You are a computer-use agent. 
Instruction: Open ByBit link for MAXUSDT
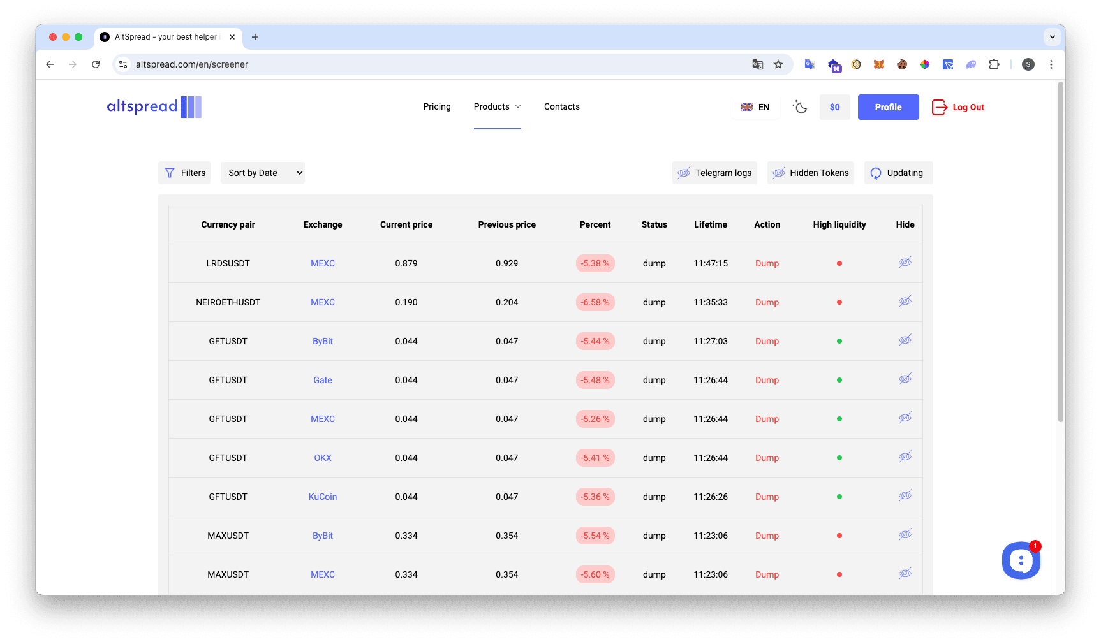(x=323, y=536)
